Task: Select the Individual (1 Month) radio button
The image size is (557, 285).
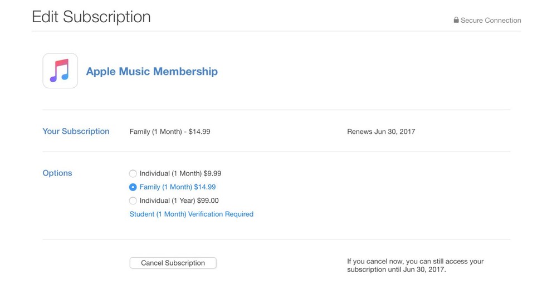Action: click(x=133, y=174)
